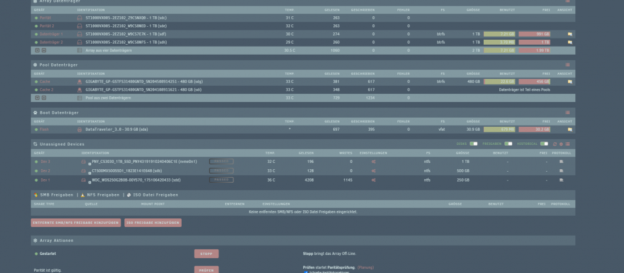624x273 pixels.
Task: Open the Datenträger 1 device link
Action: 51,34
